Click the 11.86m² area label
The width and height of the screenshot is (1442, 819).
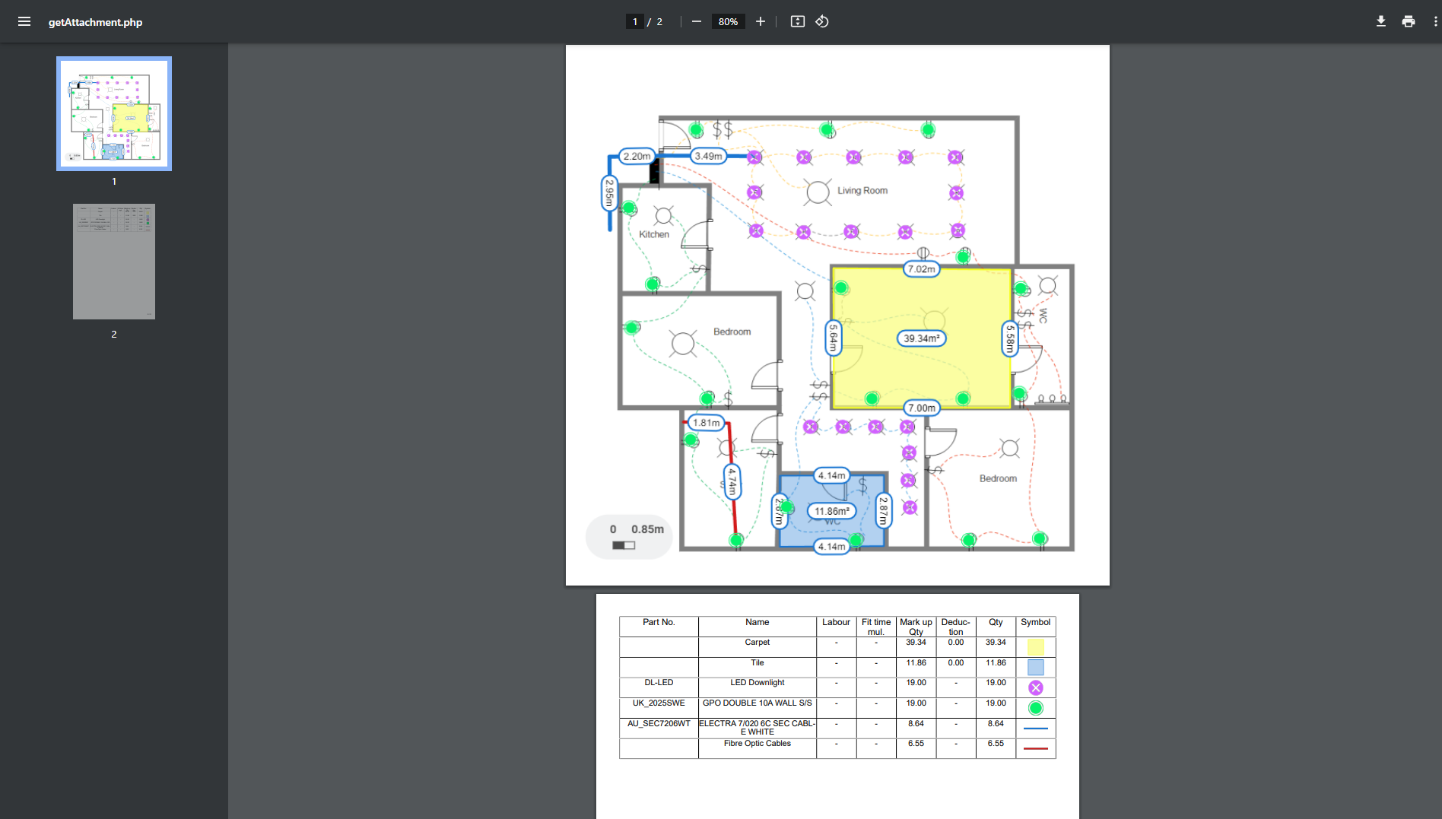831,511
